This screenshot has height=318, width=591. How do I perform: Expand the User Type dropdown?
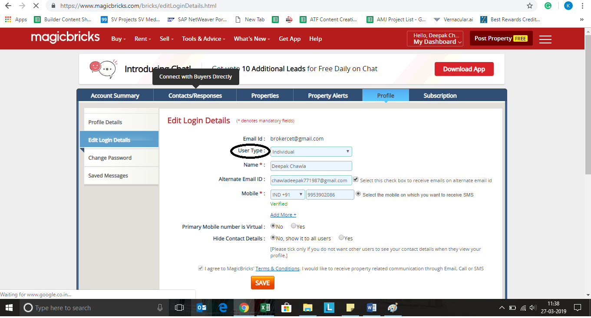point(311,152)
